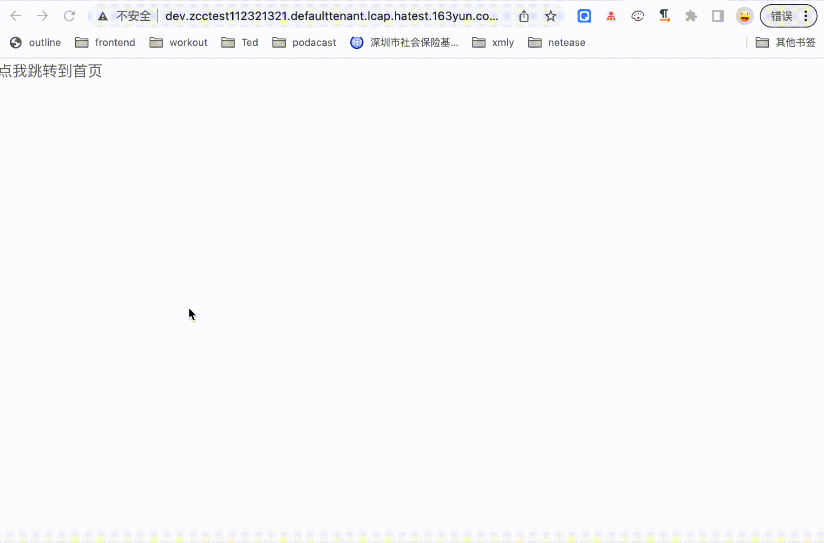Click the browser forward arrow

click(x=42, y=16)
